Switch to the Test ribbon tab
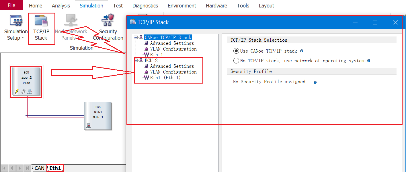The width and height of the screenshot is (406, 172). tap(118, 6)
